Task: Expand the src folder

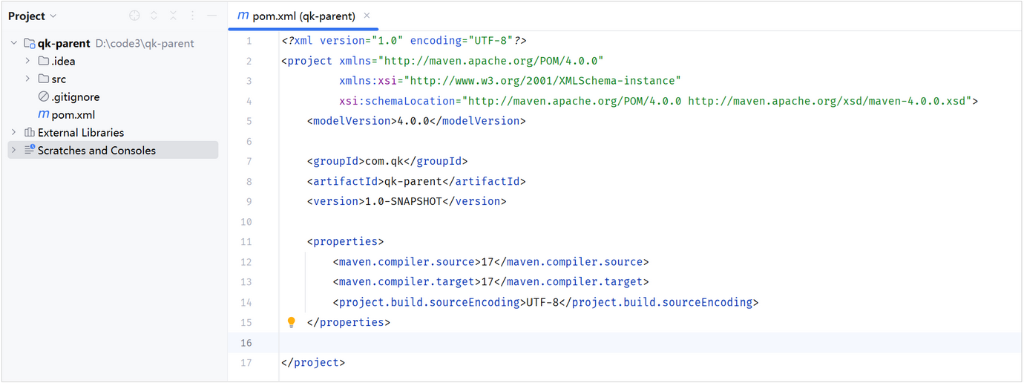Action: coord(27,79)
